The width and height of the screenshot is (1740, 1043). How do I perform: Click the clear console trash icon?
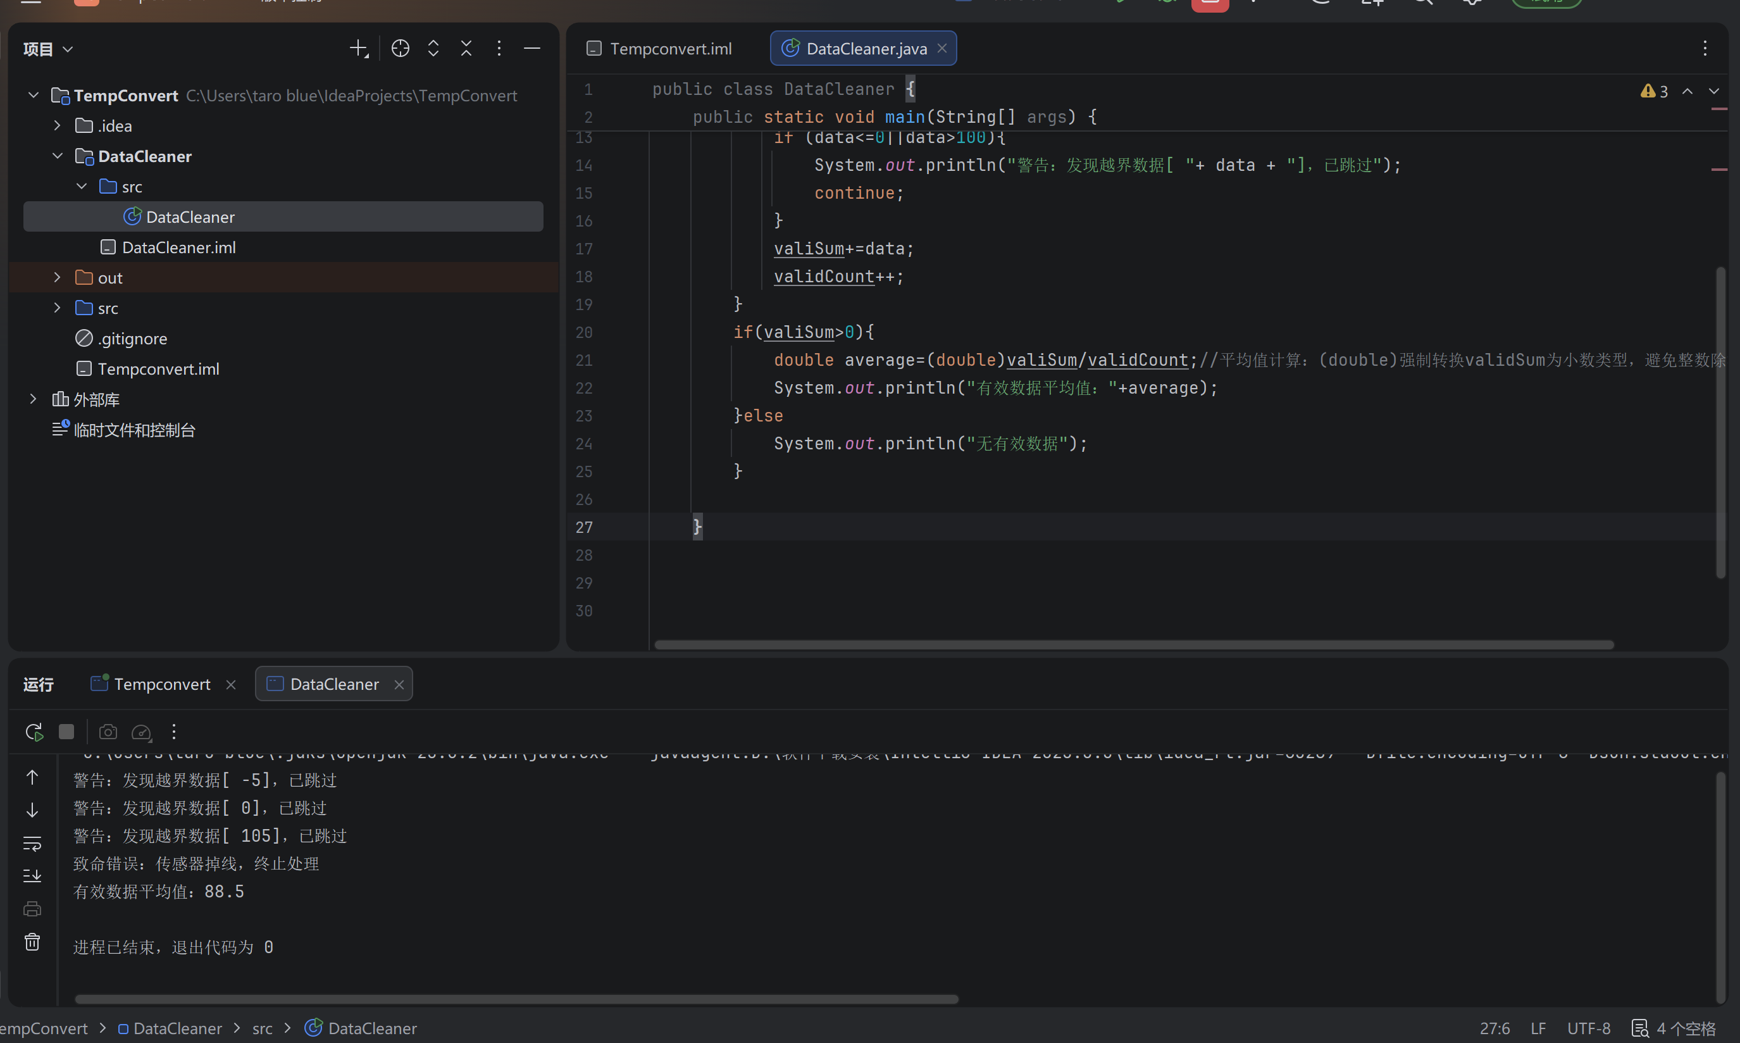[x=32, y=942]
